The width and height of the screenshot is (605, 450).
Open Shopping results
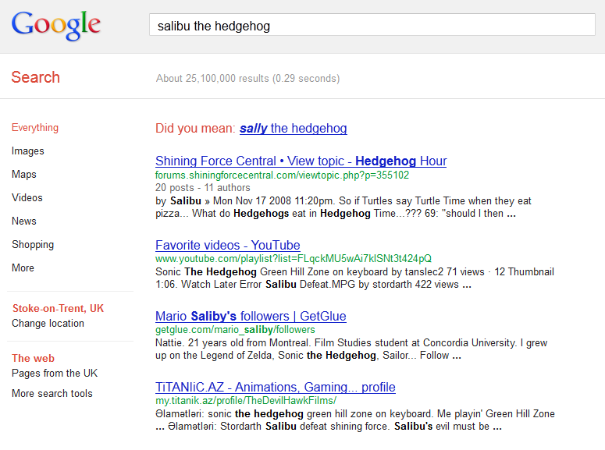pyautogui.click(x=33, y=244)
